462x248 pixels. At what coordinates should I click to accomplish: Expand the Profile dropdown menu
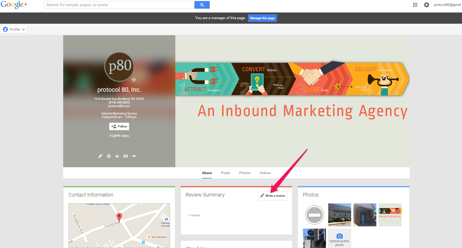click(14, 29)
